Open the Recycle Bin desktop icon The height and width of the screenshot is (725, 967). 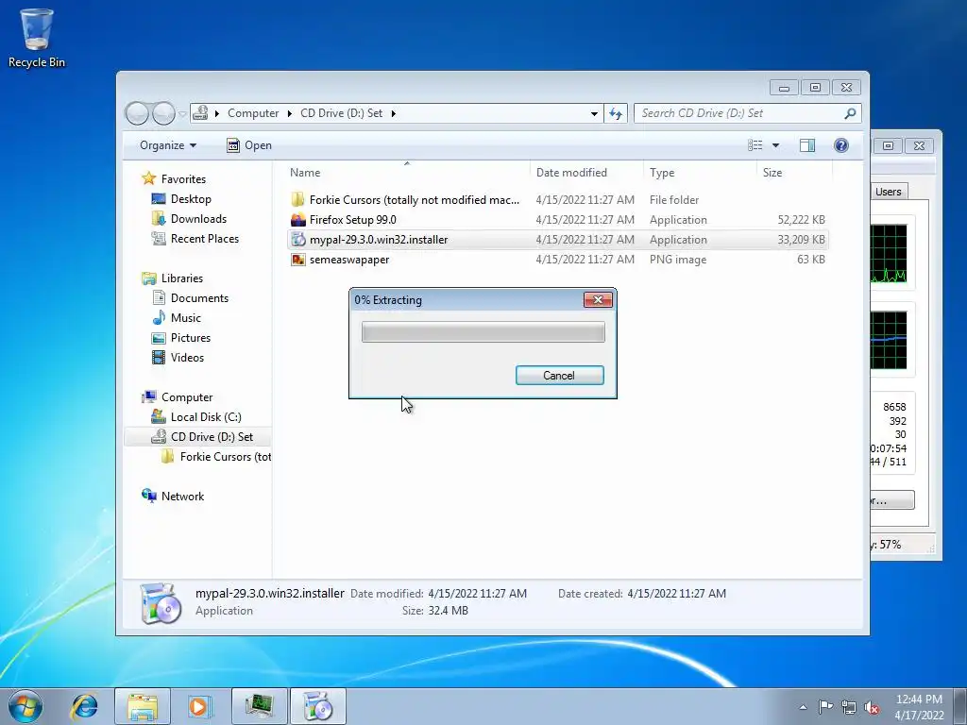(x=37, y=38)
